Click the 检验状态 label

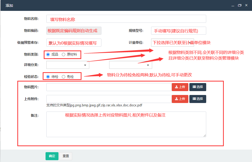click(x=31, y=77)
